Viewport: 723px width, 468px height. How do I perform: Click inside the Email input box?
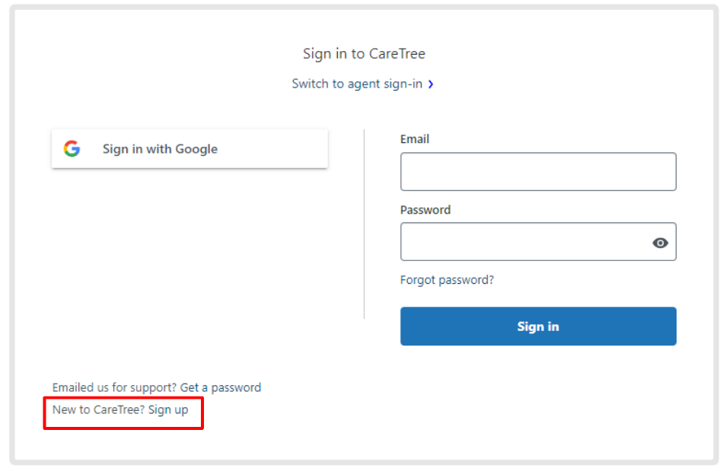point(538,171)
